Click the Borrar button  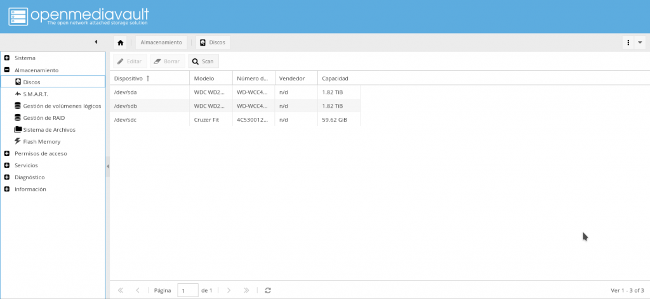(168, 61)
